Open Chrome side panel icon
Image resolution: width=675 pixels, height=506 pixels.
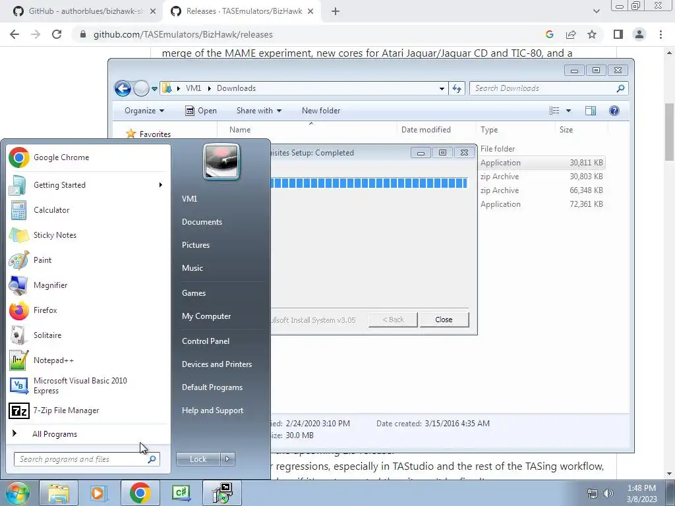618,34
